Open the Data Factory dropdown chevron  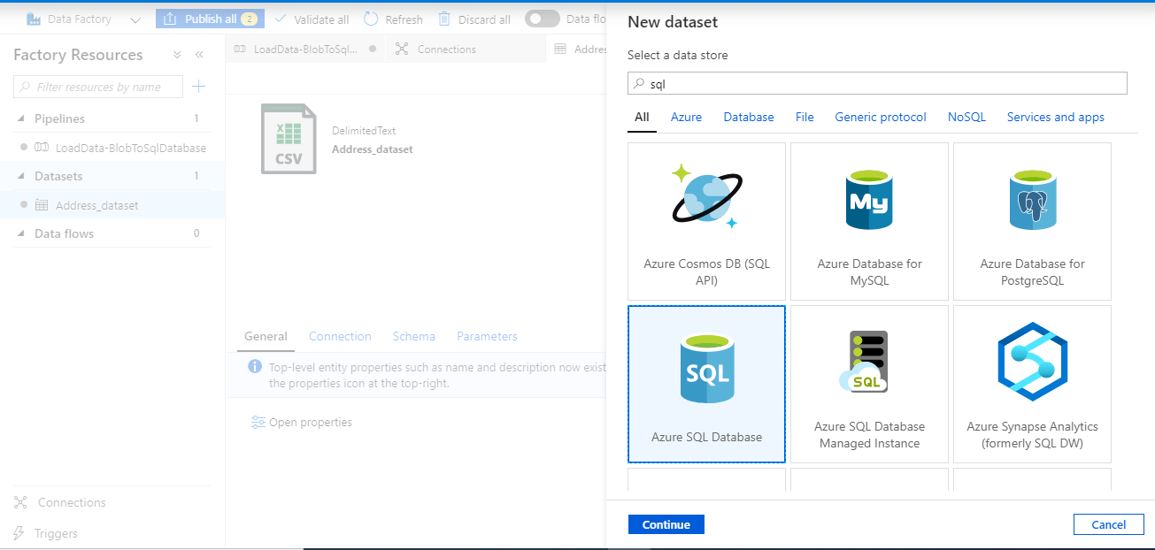(135, 19)
